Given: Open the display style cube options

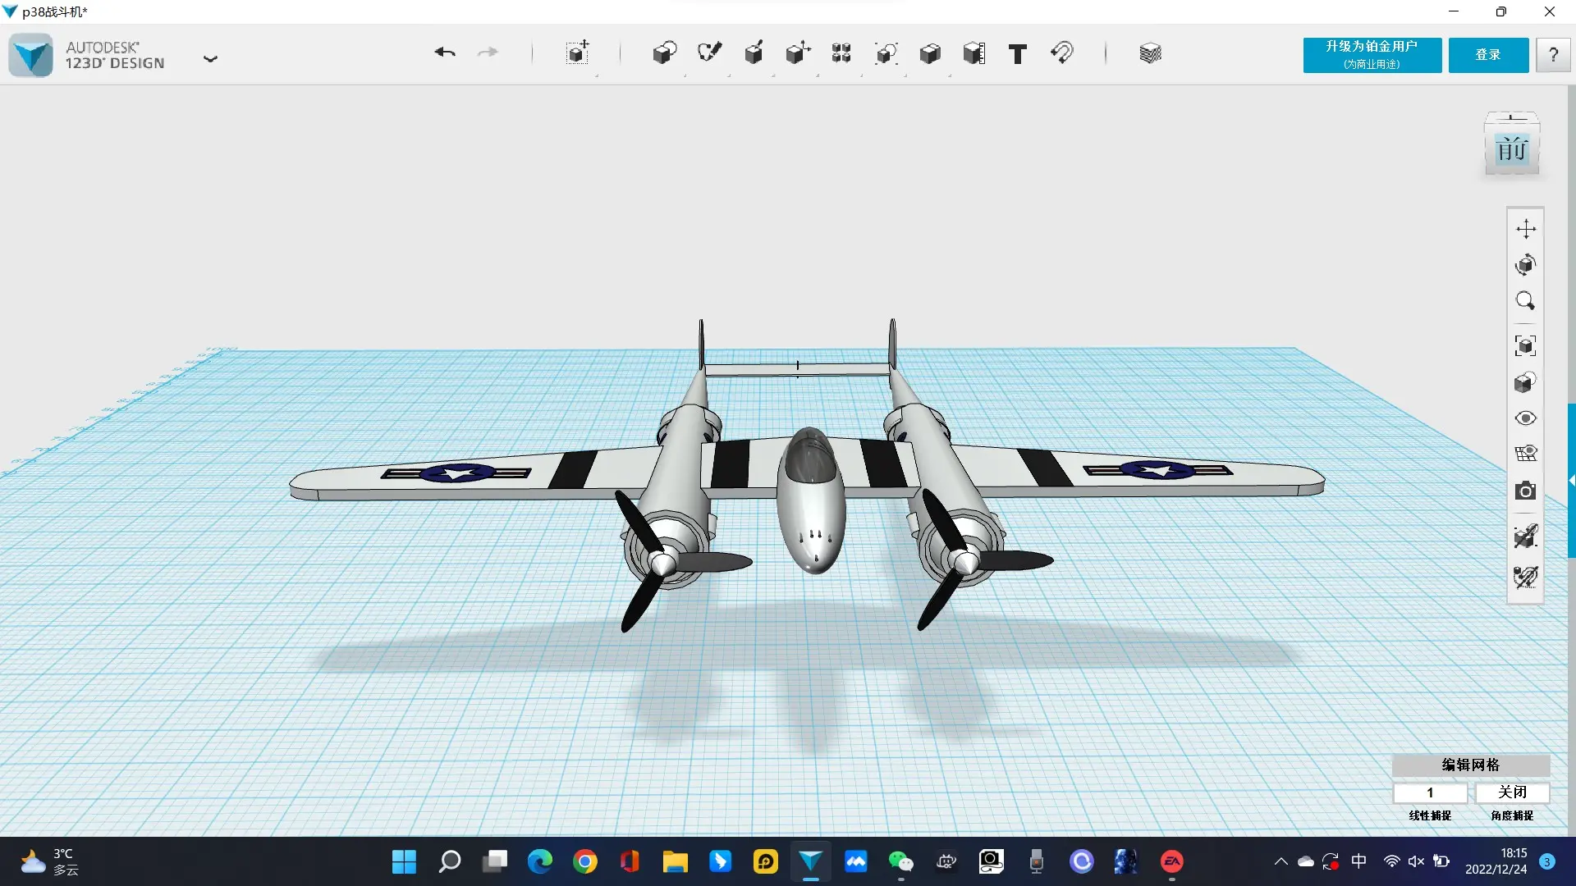Looking at the screenshot, I should click(1526, 382).
